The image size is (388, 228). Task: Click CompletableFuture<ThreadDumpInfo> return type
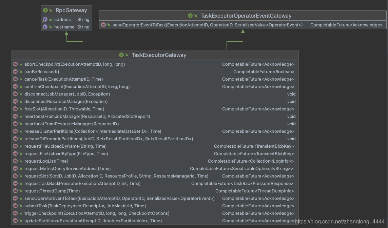coord(255,191)
